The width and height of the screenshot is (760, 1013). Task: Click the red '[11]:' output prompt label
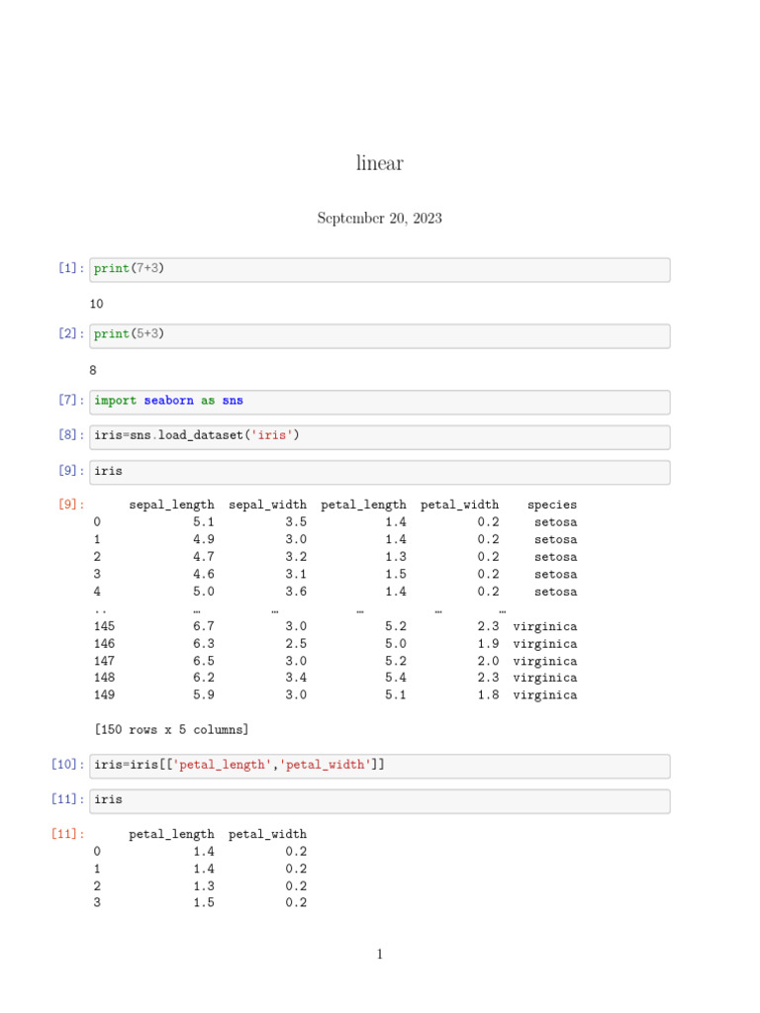pyautogui.click(x=68, y=833)
